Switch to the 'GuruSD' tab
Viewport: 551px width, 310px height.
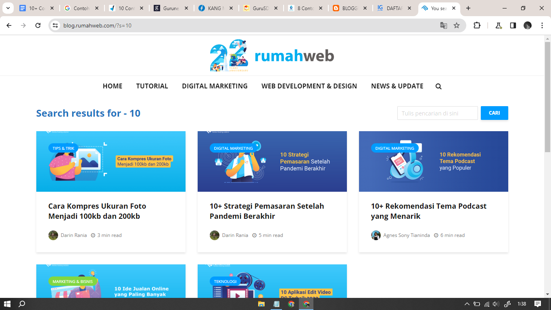point(260,8)
